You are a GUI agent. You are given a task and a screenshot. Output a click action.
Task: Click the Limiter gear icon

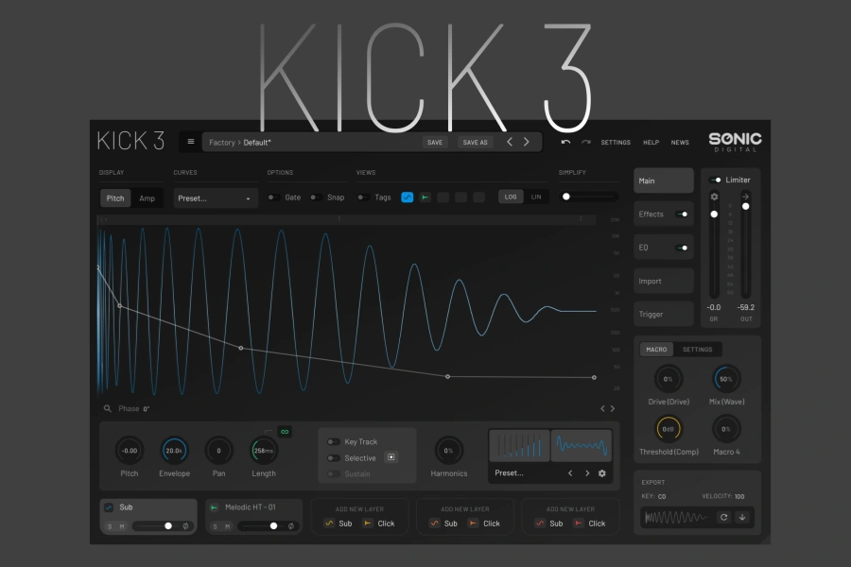click(x=714, y=197)
